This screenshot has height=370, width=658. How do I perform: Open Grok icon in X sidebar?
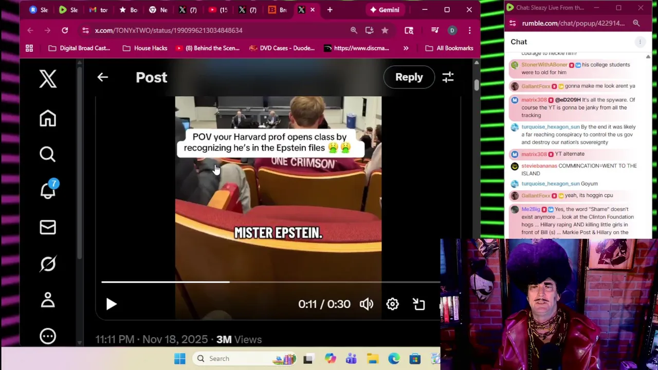[48, 264]
